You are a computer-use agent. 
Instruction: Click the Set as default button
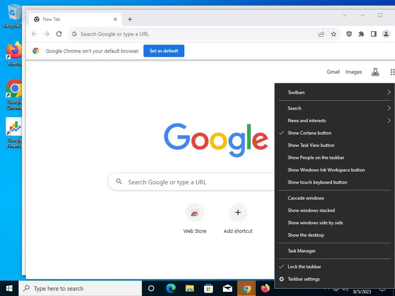[164, 51]
